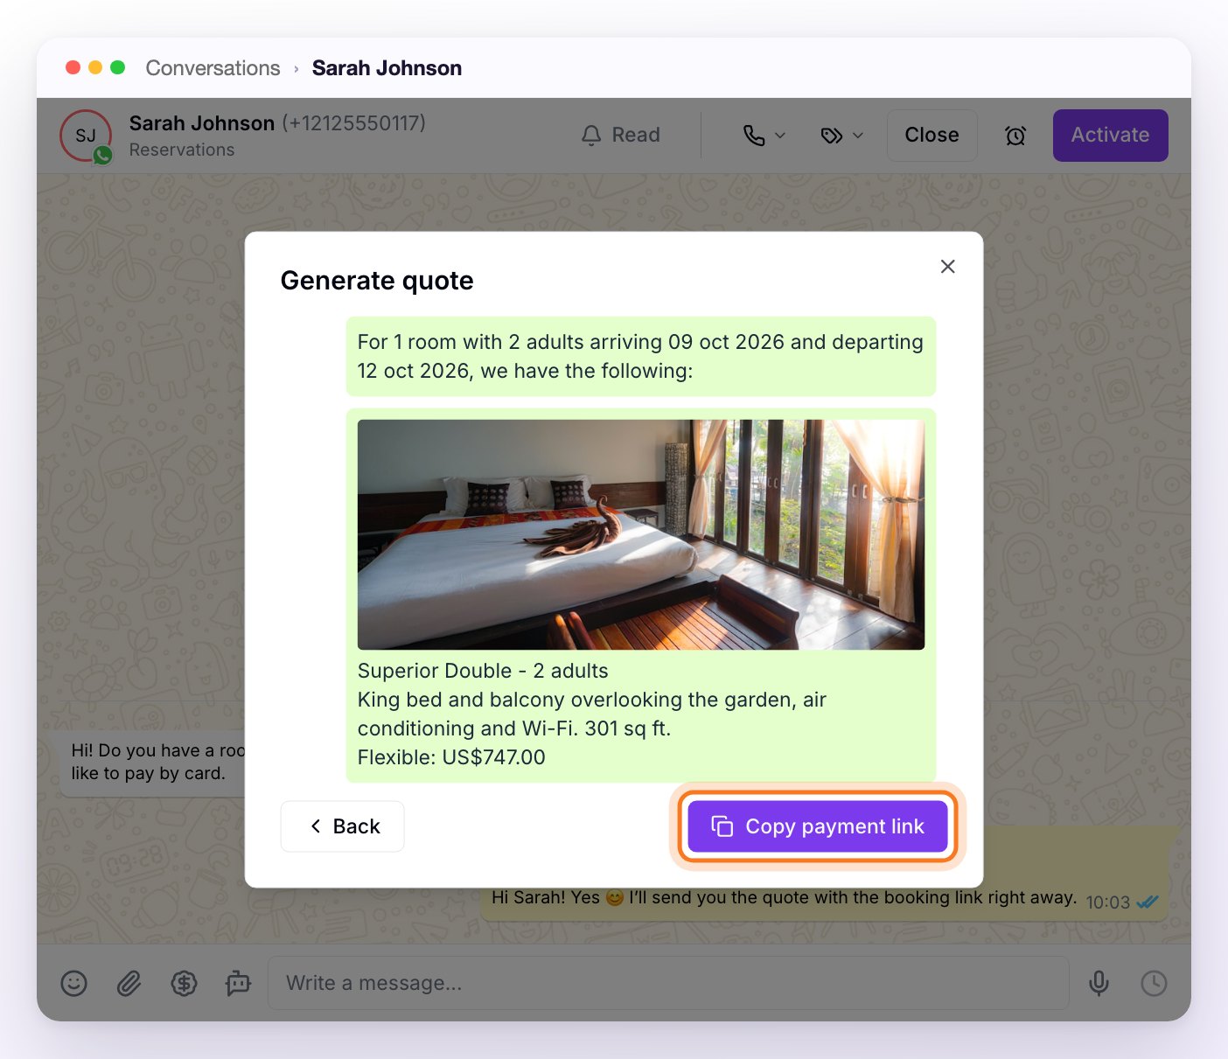Click Copy payment link button
This screenshot has height=1059, width=1228.
click(818, 826)
